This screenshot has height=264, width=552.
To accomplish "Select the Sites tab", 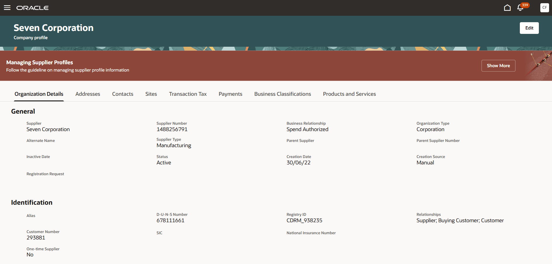I will 151,94.
